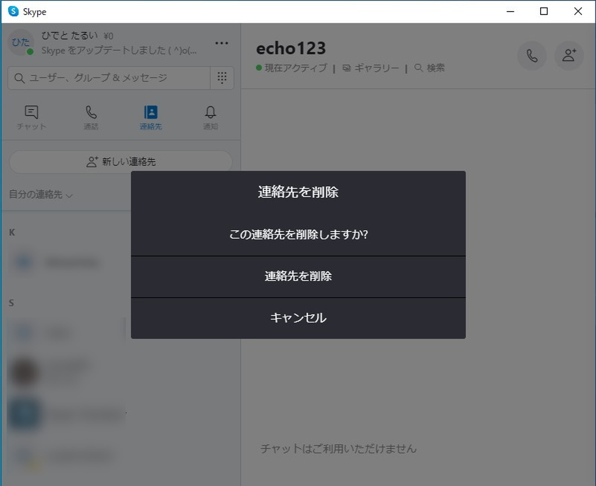Open the more options menu on your profile

tap(221, 42)
